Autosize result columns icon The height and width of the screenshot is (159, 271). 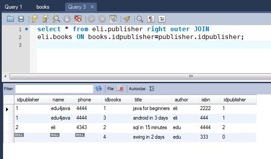[x=152, y=89]
